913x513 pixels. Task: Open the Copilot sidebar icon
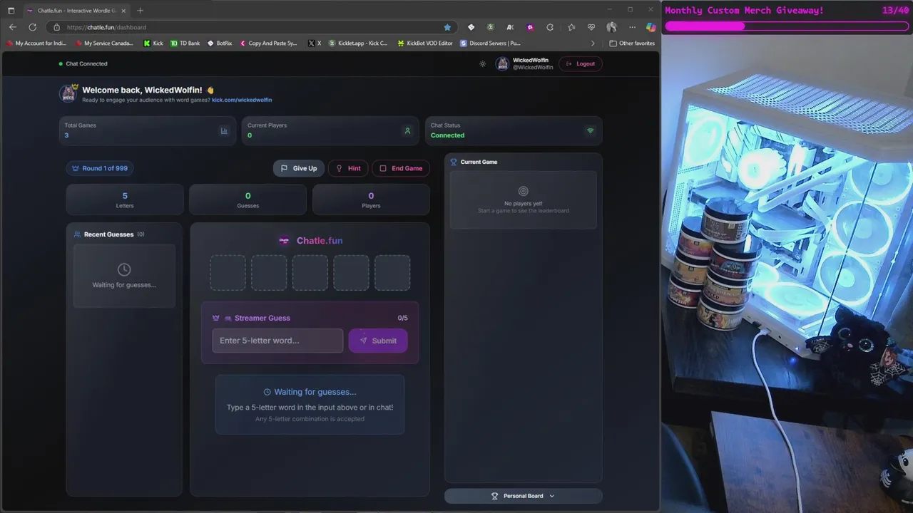(651, 27)
